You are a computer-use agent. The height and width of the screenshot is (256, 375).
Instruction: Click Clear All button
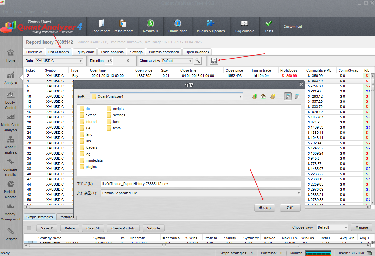(x=93, y=228)
